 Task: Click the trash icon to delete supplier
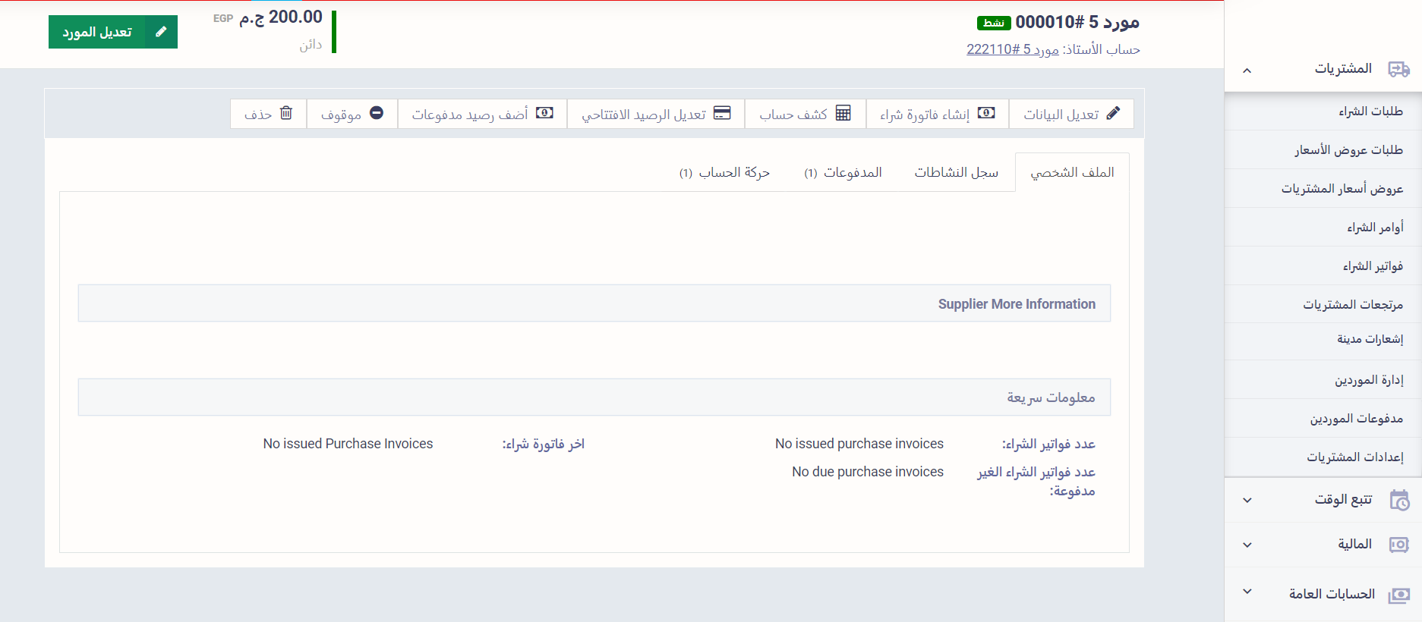coord(286,114)
